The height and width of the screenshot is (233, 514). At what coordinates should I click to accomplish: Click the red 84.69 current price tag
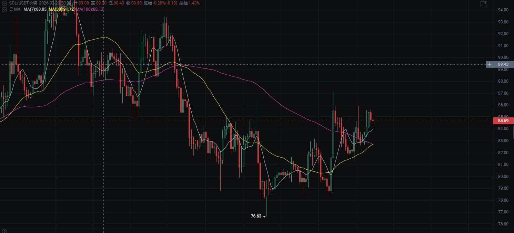click(x=503, y=121)
